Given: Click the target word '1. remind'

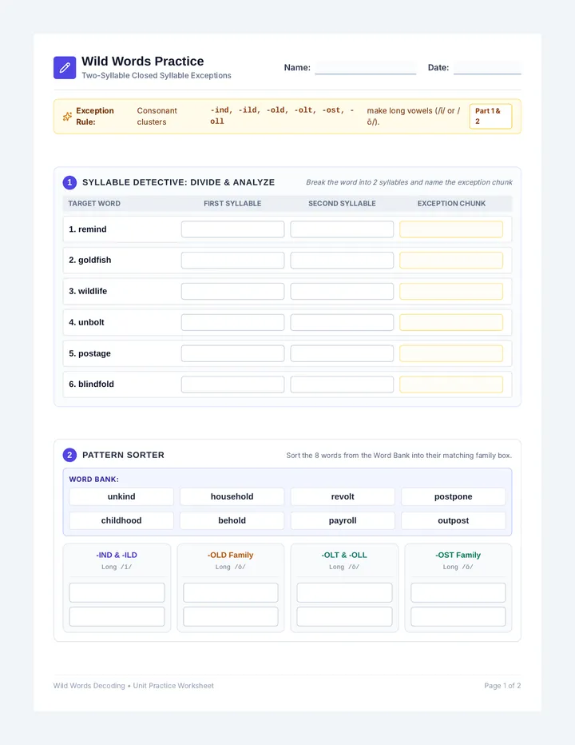Looking at the screenshot, I should [88, 229].
